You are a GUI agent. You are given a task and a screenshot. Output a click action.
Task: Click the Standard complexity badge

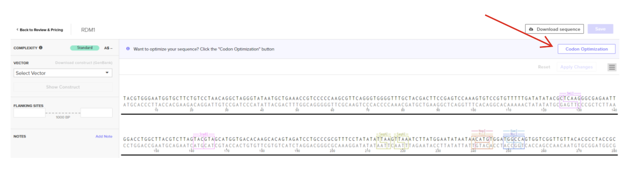pyautogui.click(x=84, y=48)
